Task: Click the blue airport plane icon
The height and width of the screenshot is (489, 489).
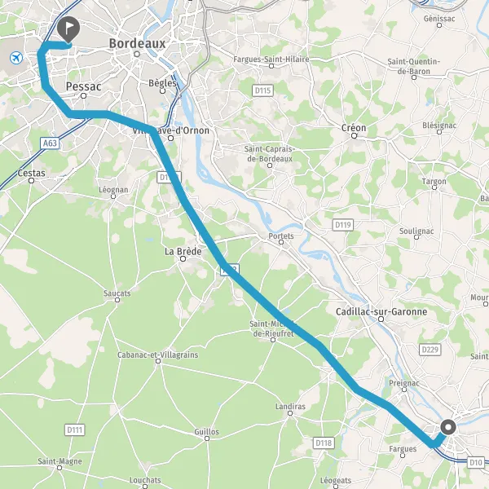Action: pos(16,58)
